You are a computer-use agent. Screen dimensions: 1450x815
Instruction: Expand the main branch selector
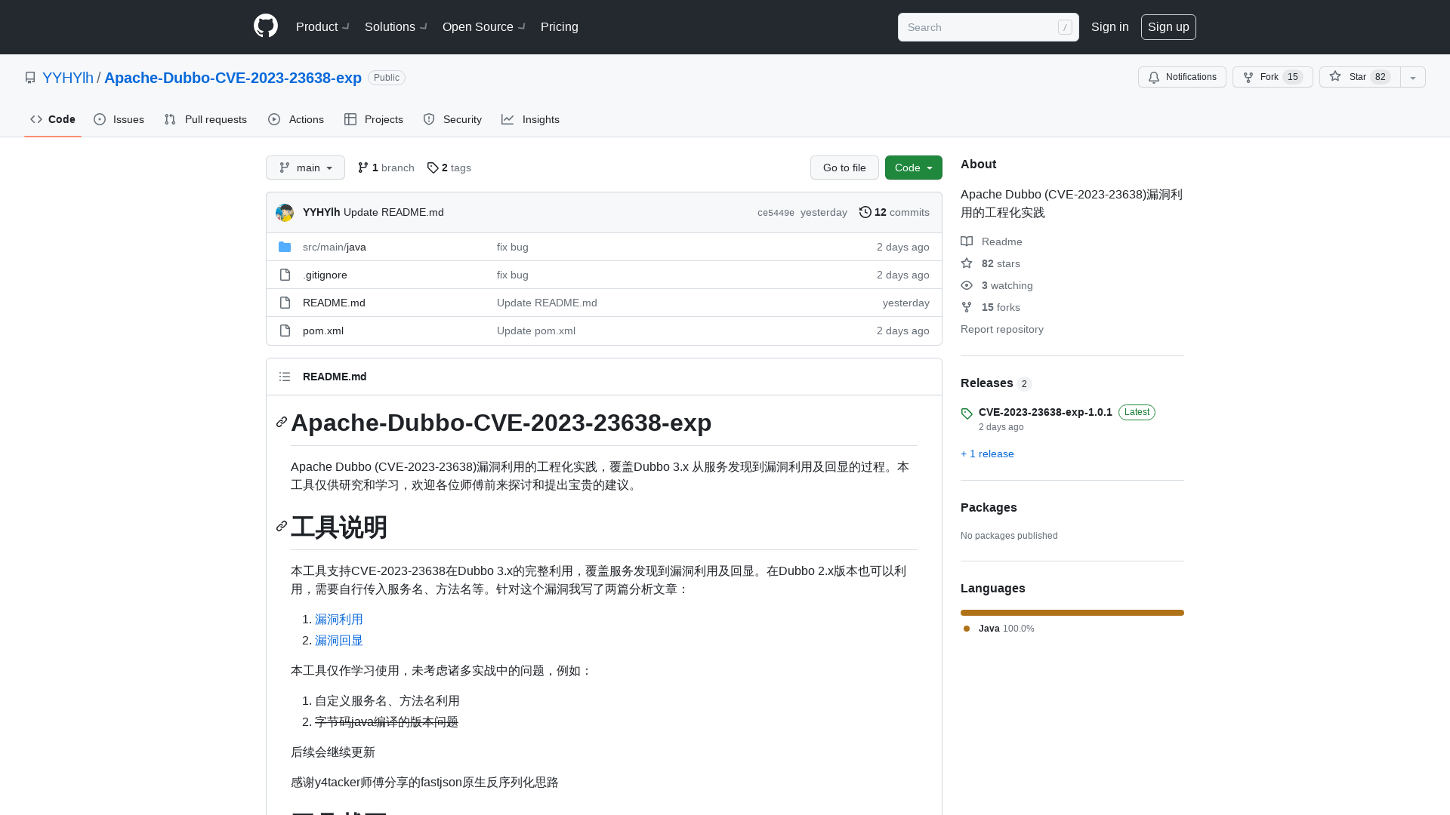[x=305, y=168]
